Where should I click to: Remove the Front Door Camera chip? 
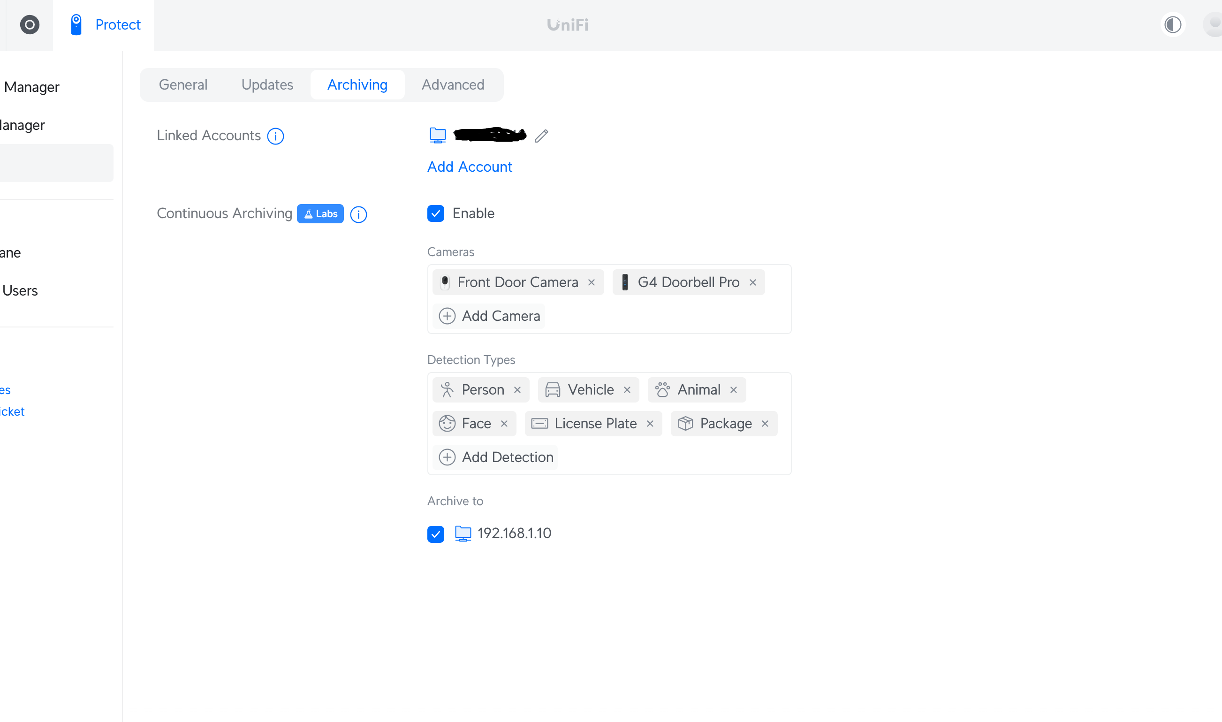(x=592, y=283)
